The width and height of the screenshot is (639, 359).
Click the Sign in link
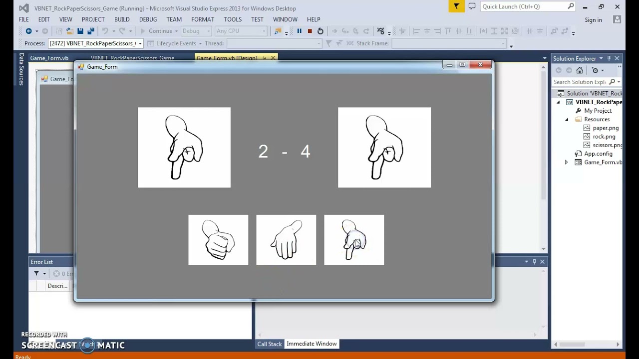(x=593, y=20)
